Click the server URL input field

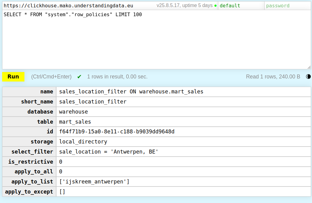(x=76, y=5)
